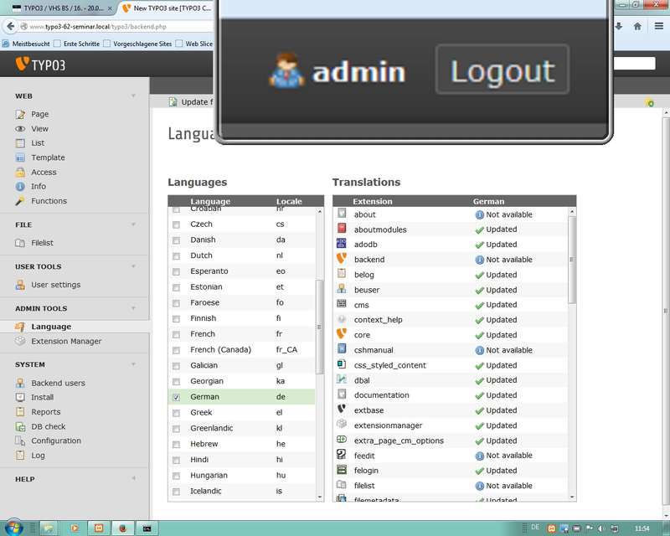Collapse the SYSTEM module group
670x536 pixels.
133,364
